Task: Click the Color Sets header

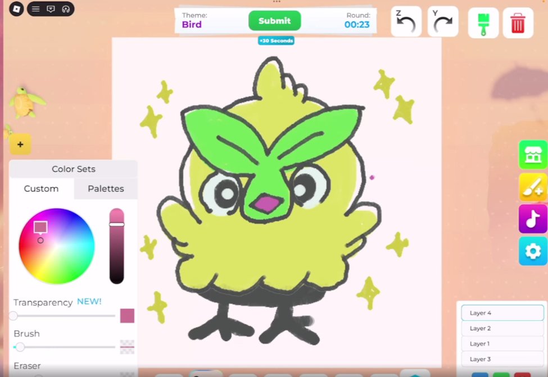Action: click(x=74, y=169)
